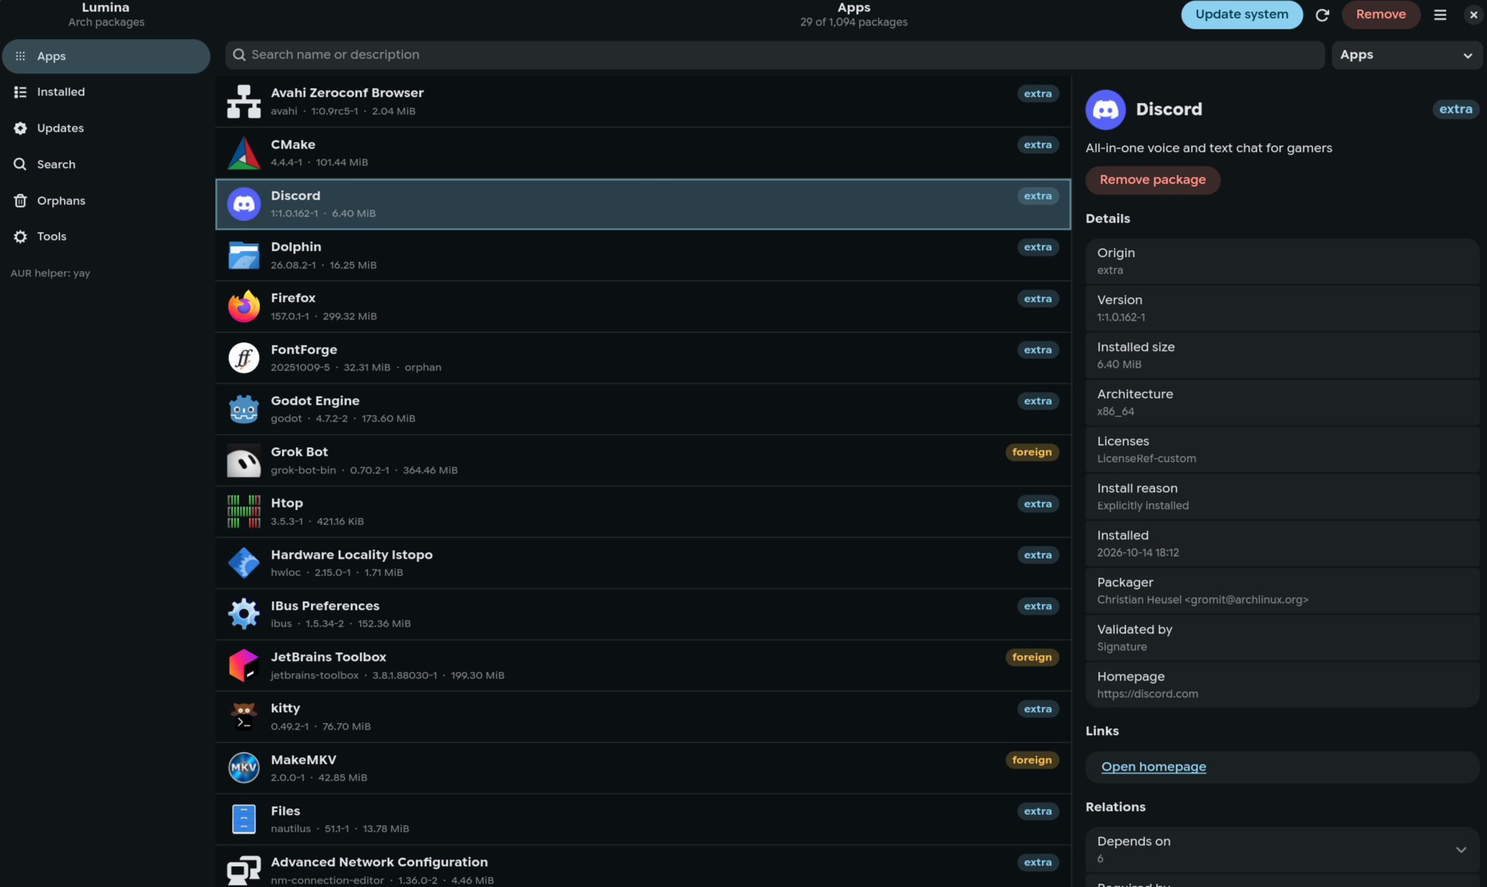
Task: Click the Advanced Network Configuration icon
Action: tap(243, 870)
